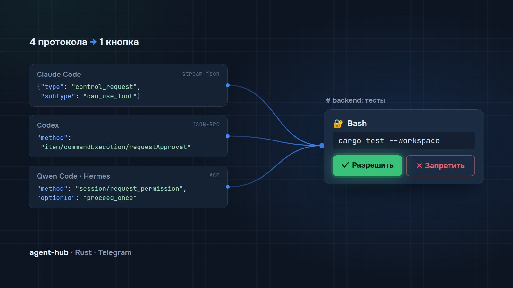Click the 1 кнопка heading text

click(119, 42)
